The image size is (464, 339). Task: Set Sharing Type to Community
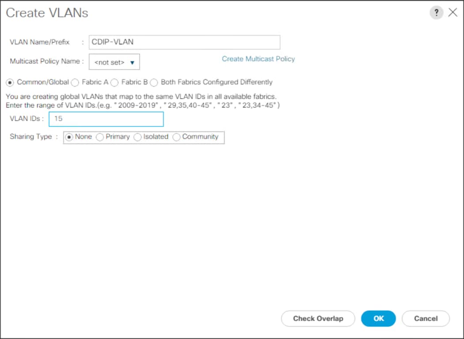pyautogui.click(x=176, y=137)
